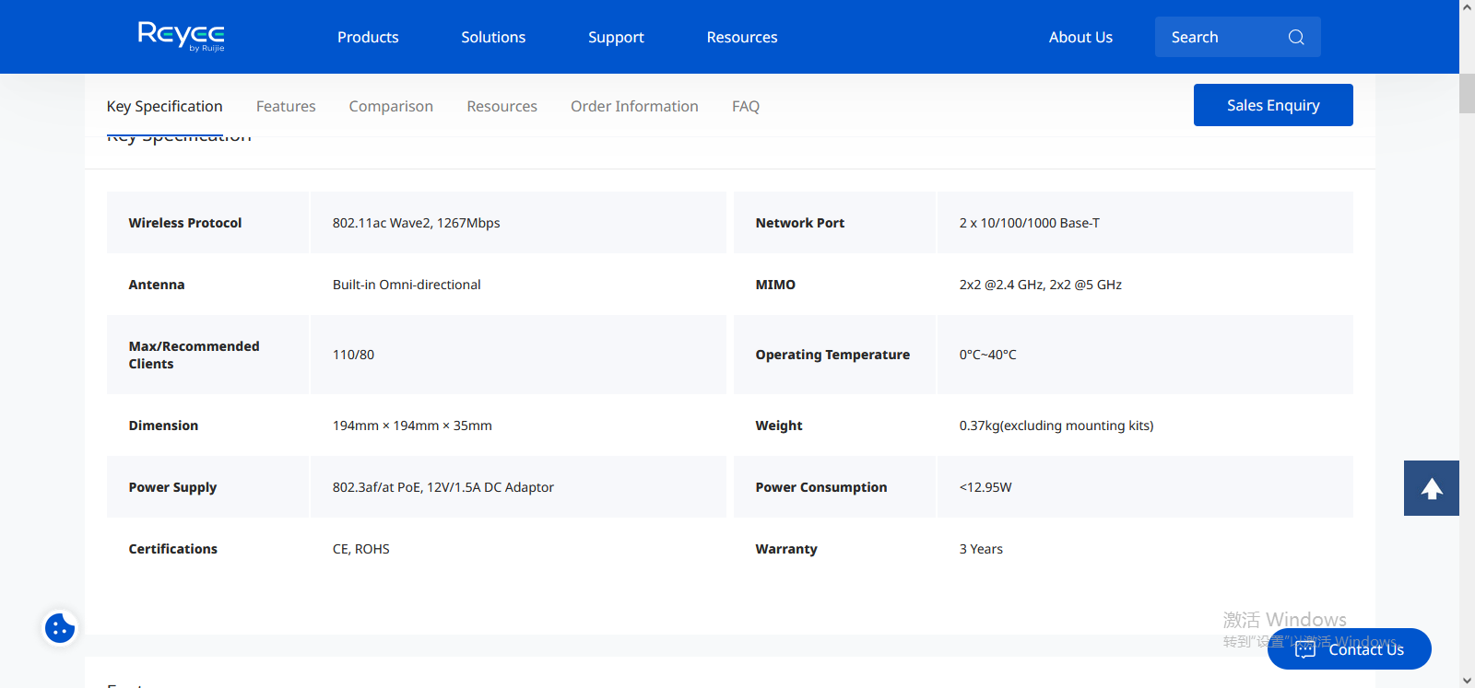Open the Solutions menu

point(493,37)
